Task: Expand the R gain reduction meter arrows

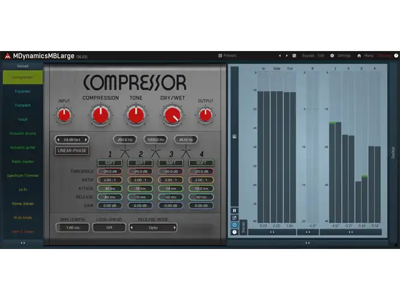Action: tap(308, 232)
